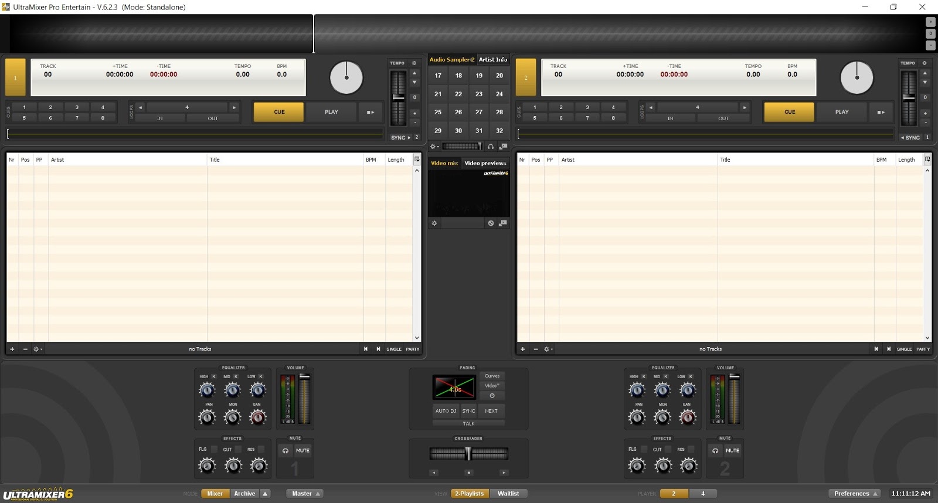Open video mix settings gear
The height and width of the screenshot is (503, 938).
[x=434, y=223]
